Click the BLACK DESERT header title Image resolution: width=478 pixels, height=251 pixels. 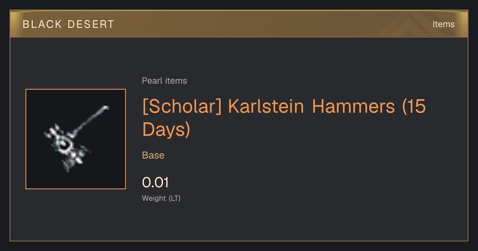(69, 24)
